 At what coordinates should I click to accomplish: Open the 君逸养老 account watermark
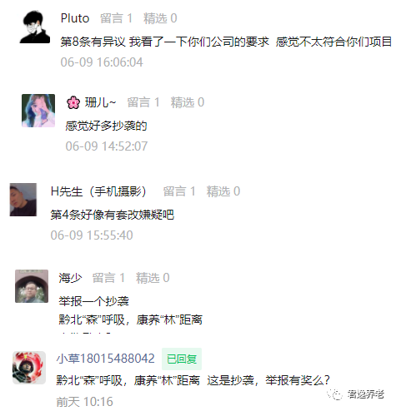click(365, 394)
